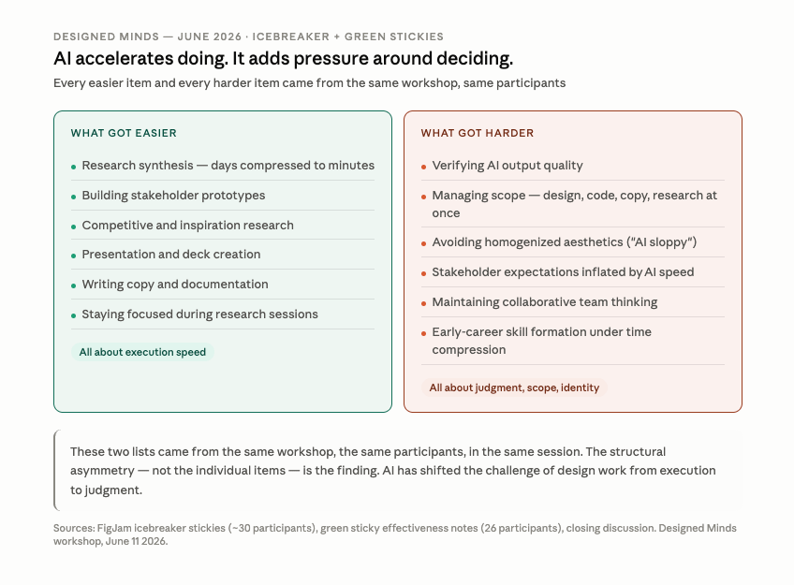Click the 'Managing scope' list item

(x=573, y=204)
